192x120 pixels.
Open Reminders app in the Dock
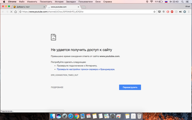(101, 116)
